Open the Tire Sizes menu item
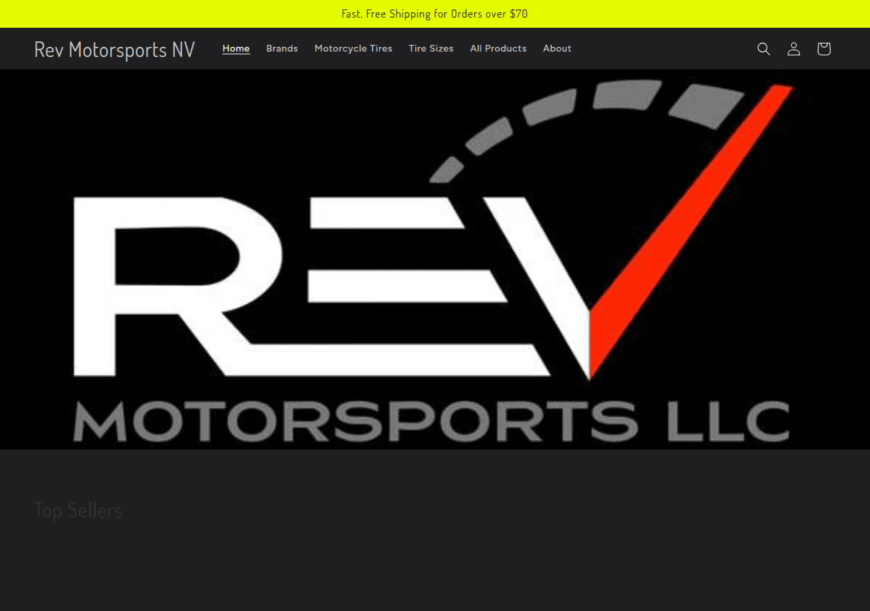 tap(431, 48)
